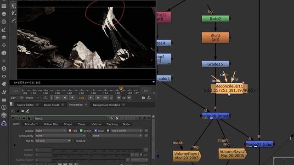
Task: Open the frame rate 24 dropdown
Action: click(x=22, y=98)
